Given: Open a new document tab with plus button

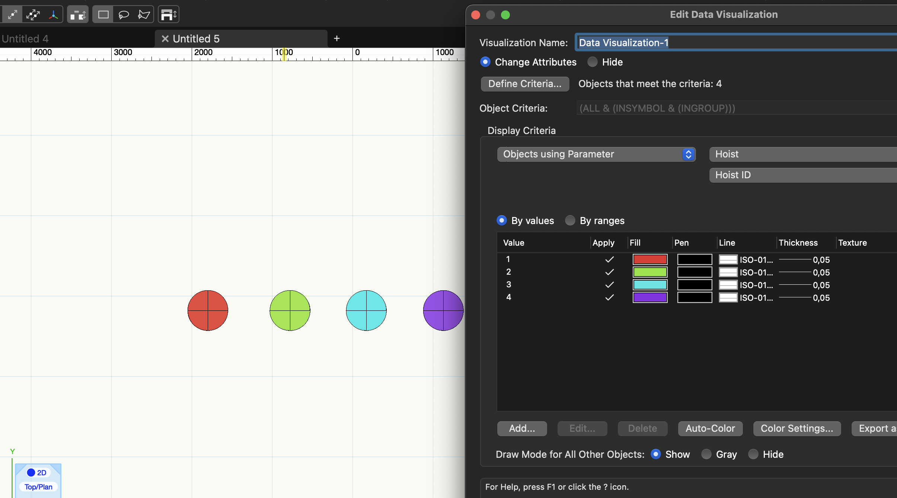Looking at the screenshot, I should (x=336, y=38).
